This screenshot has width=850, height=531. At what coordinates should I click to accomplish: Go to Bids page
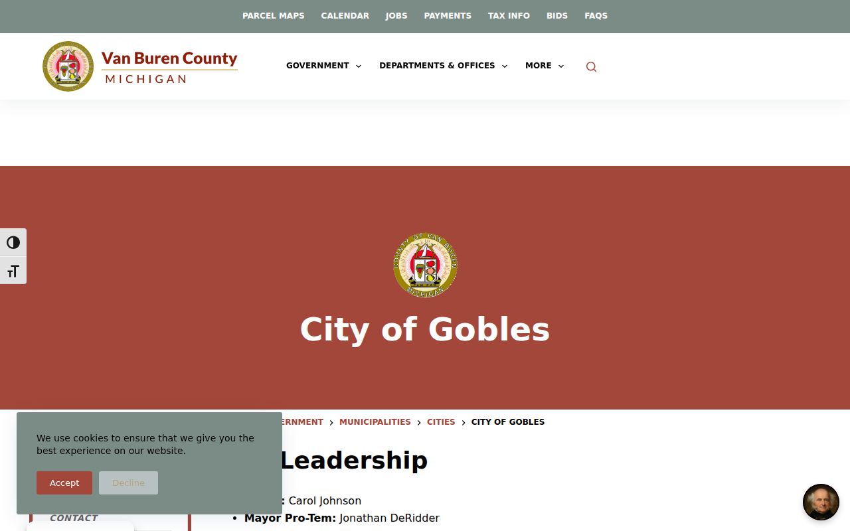pyautogui.click(x=557, y=16)
